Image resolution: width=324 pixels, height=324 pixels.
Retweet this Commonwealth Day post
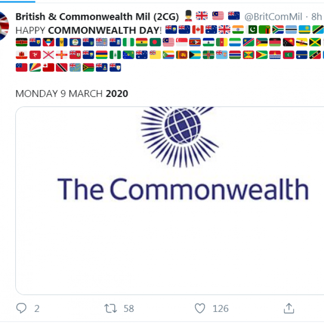tap(111, 308)
